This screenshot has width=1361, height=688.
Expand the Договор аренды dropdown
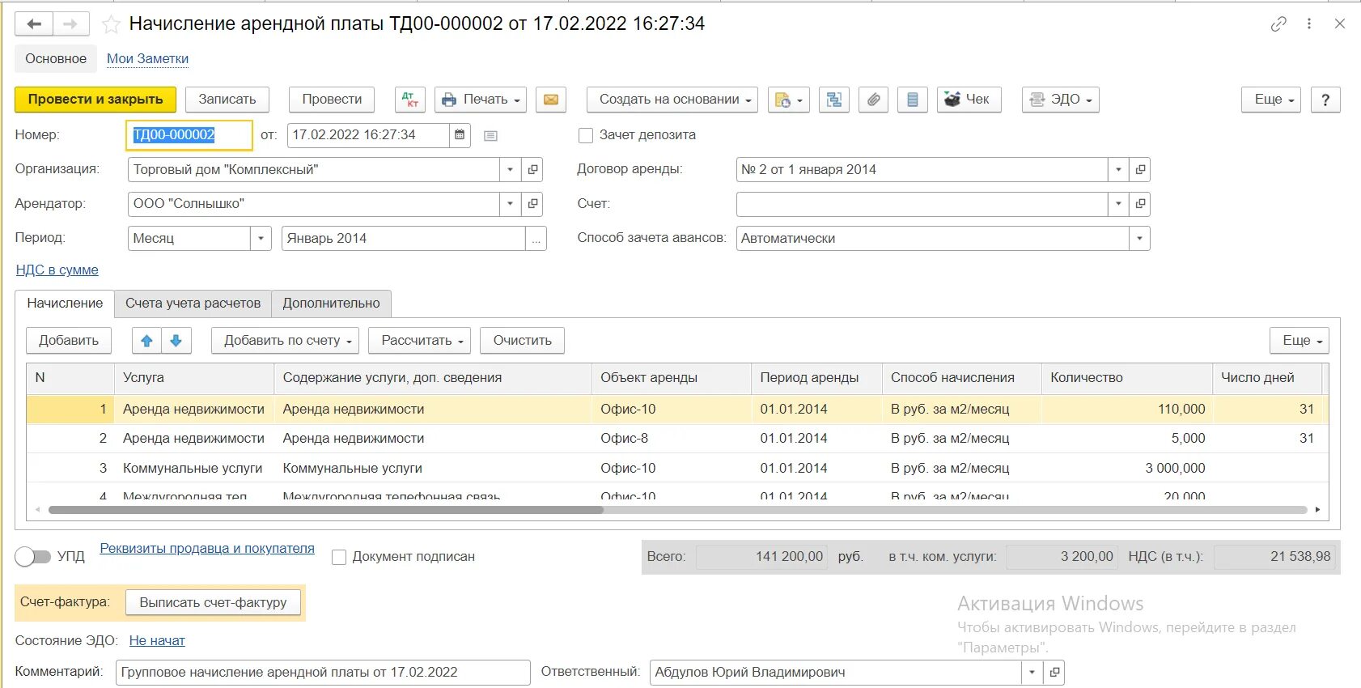(1118, 170)
